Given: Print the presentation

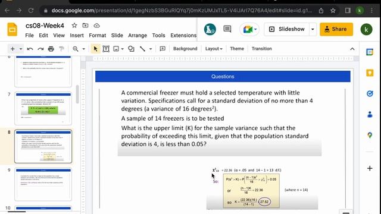Looking at the screenshot, I should click(51, 49).
